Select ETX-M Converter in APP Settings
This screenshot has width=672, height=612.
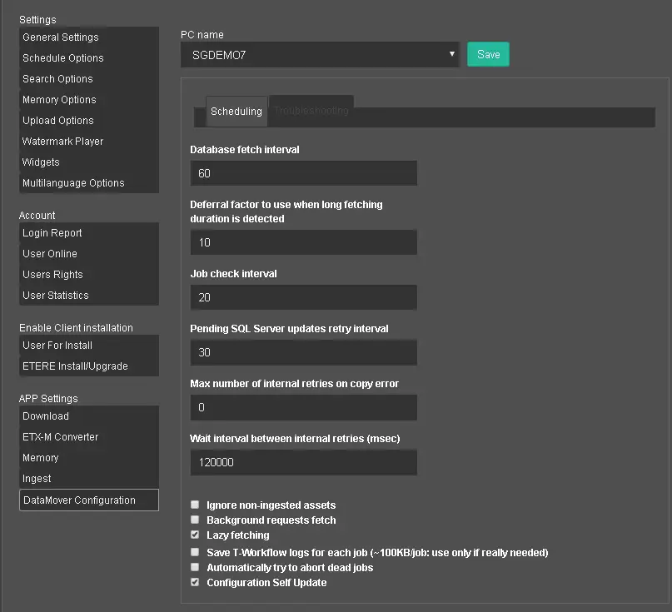[x=61, y=437]
